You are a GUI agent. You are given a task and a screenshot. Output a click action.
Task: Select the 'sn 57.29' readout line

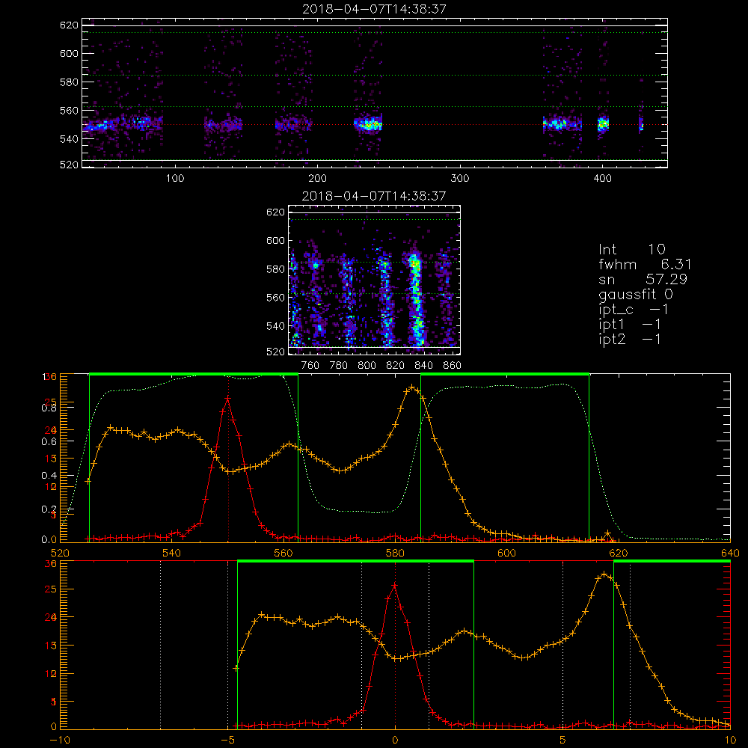(x=643, y=280)
